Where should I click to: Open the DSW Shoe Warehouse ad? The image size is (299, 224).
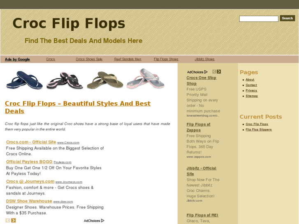29,201
